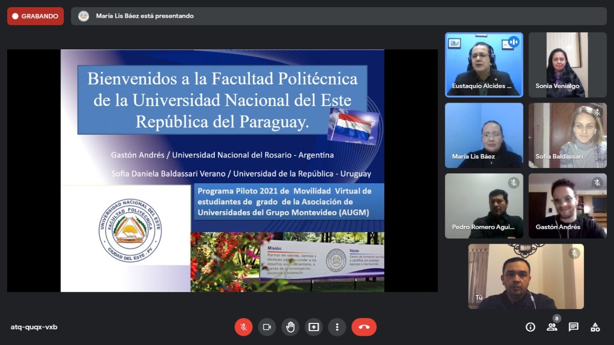
Task: Click the Universidad Nacional del Este seal logo
Action: [130, 231]
